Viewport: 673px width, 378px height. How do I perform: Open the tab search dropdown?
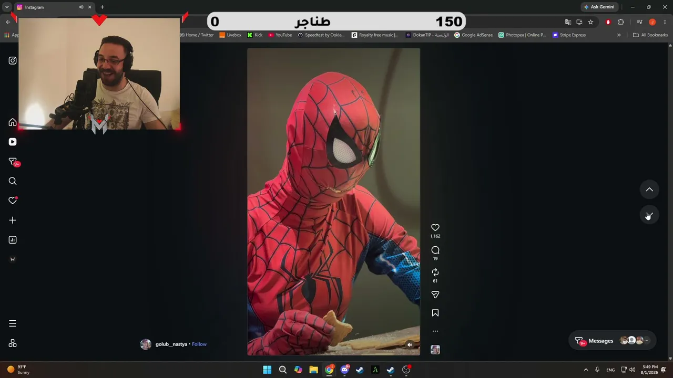(7, 7)
